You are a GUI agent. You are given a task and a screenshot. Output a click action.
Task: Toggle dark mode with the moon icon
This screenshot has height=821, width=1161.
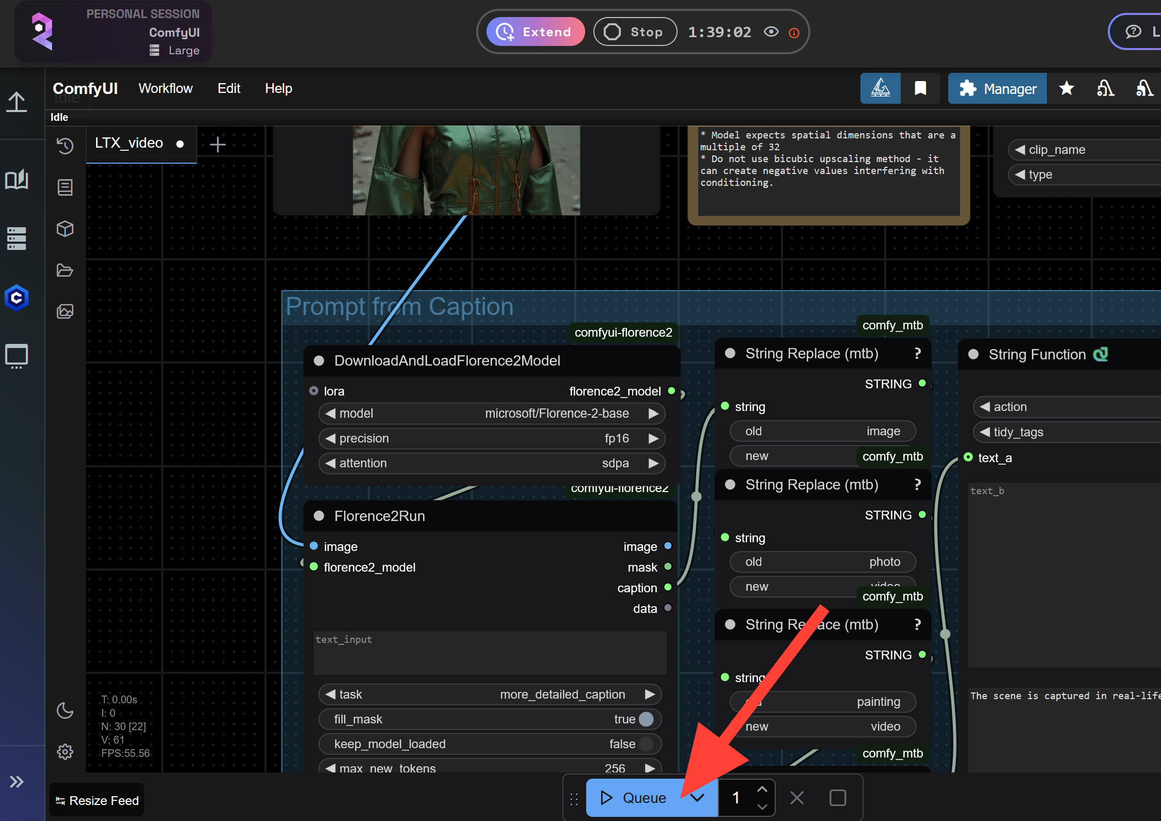tap(65, 711)
